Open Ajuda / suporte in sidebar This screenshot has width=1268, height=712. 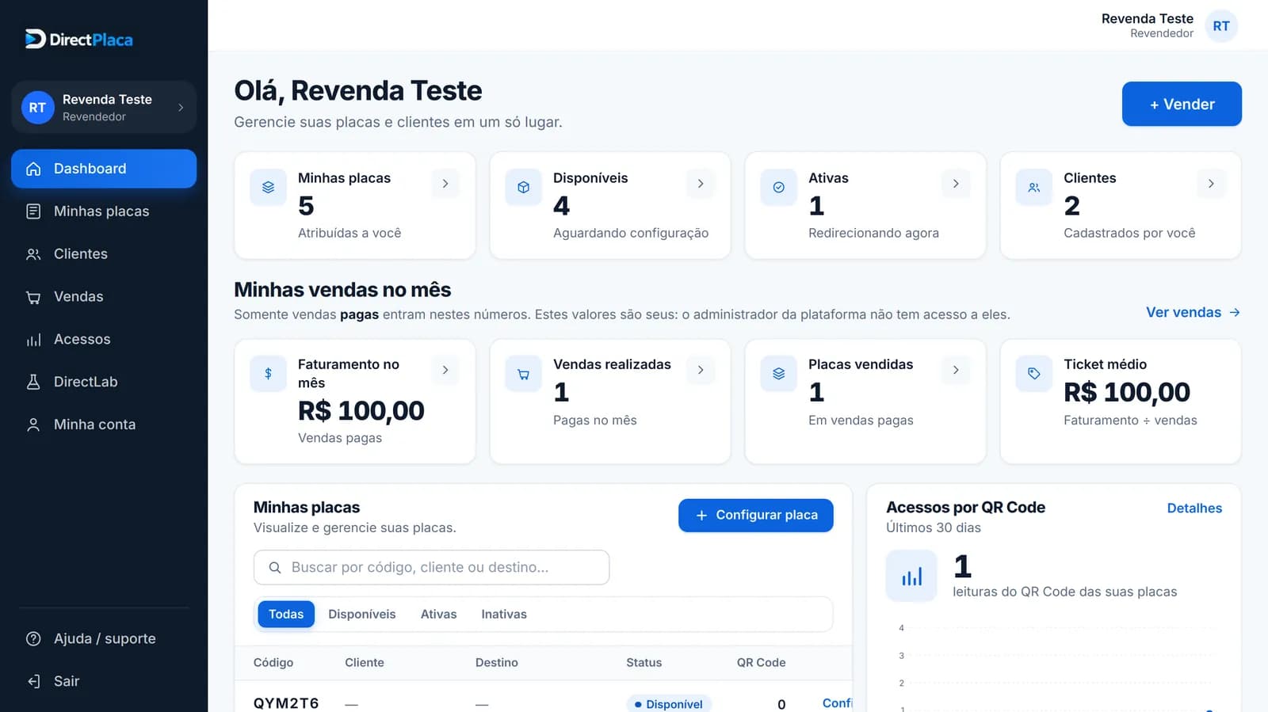click(x=104, y=638)
